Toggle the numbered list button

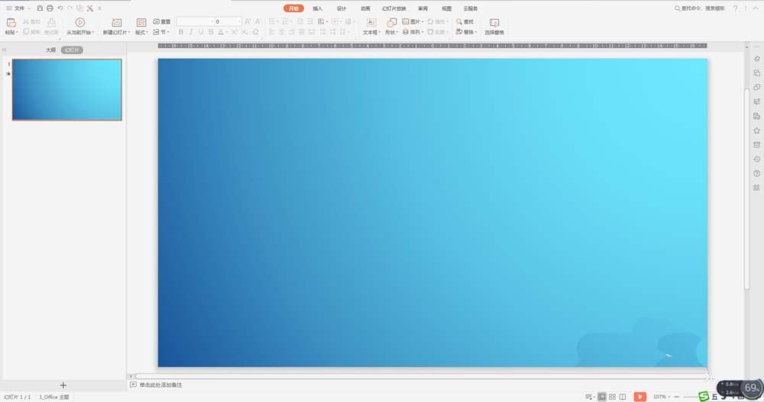click(x=286, y=21)
